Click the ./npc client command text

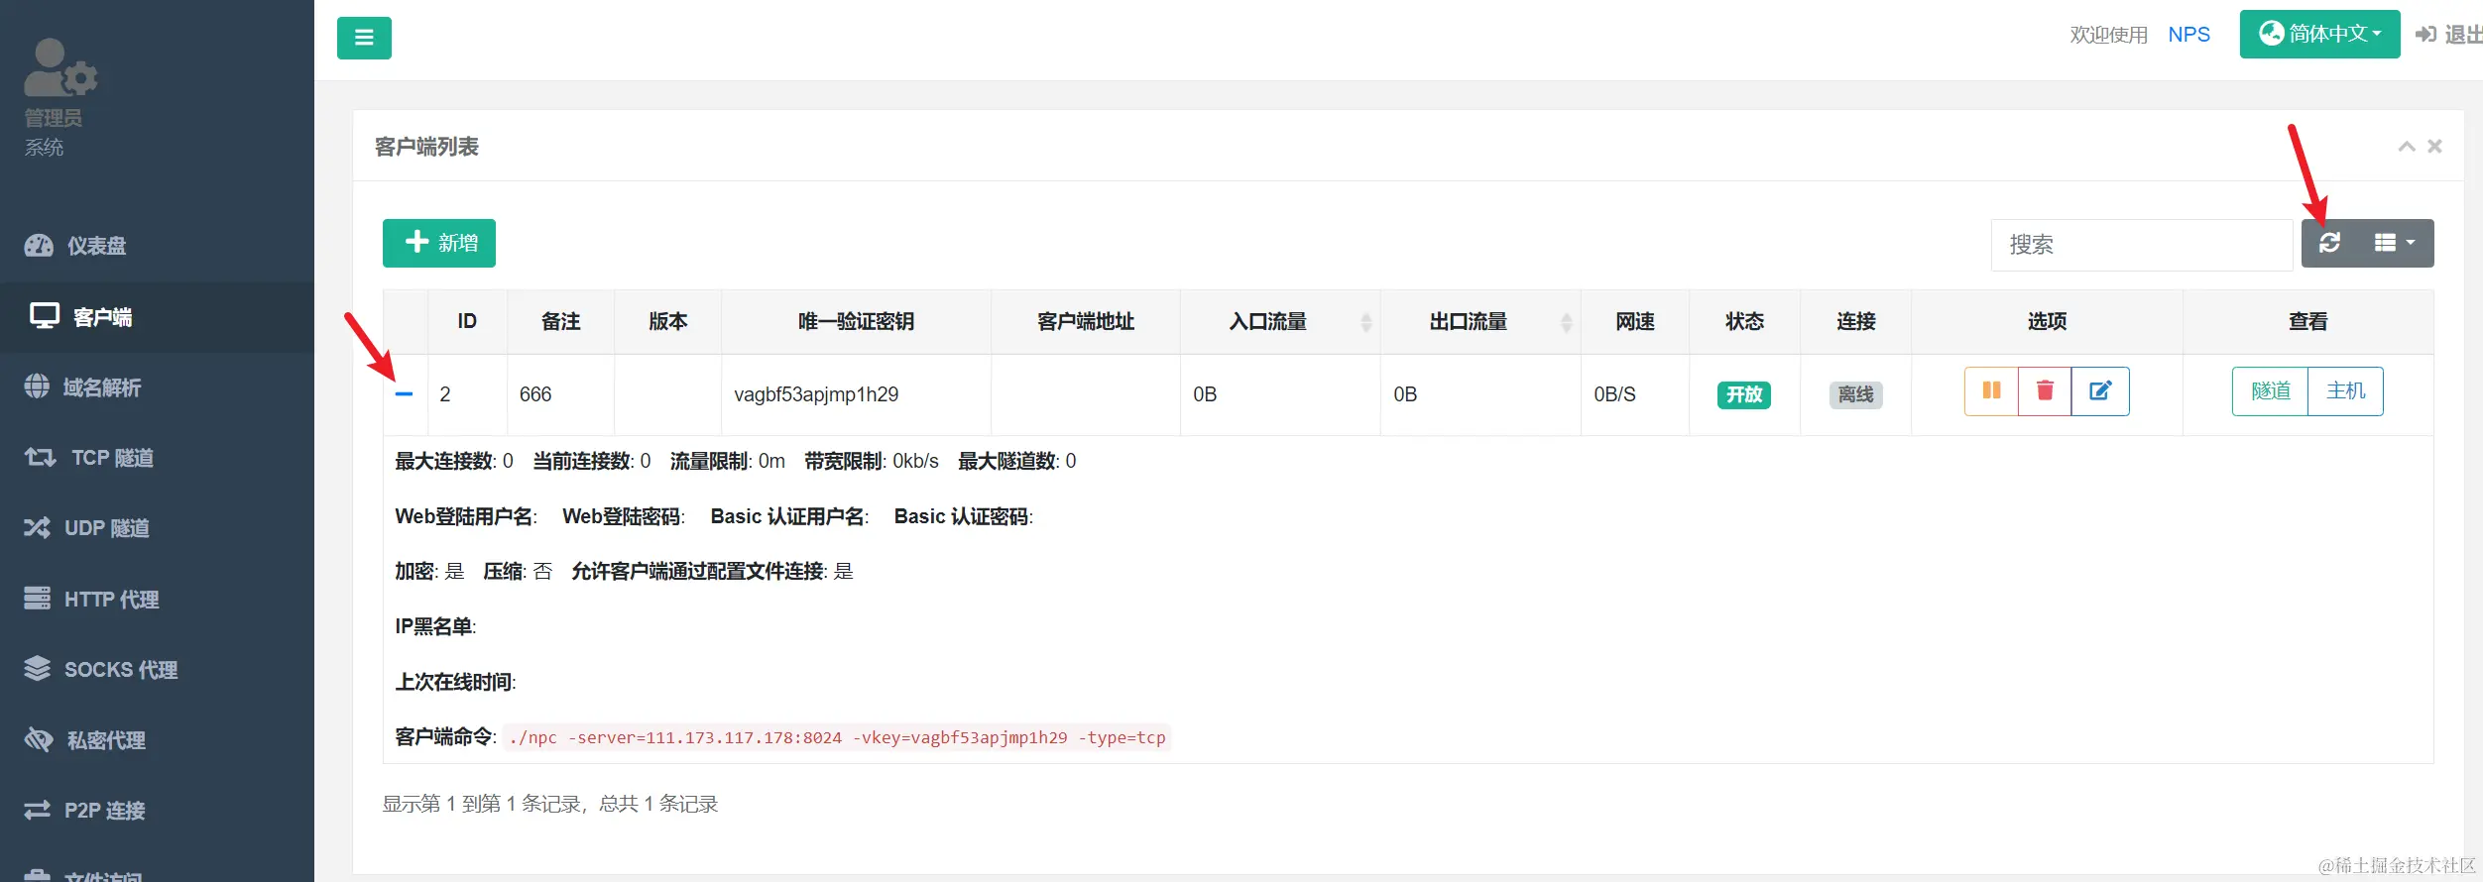click(x=837, y=737)
